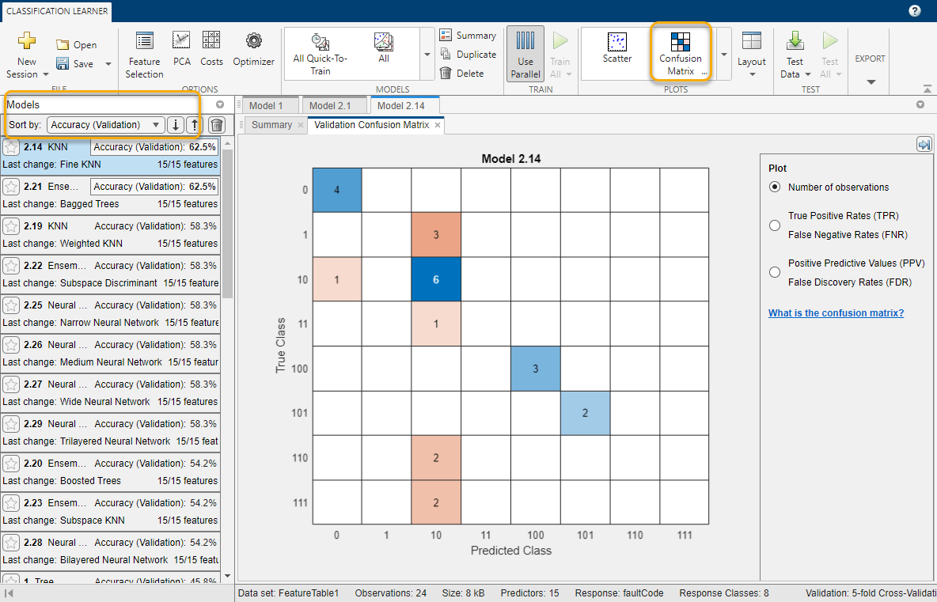
Task: Click the Summary button in Models
Action: click(468, 36)
